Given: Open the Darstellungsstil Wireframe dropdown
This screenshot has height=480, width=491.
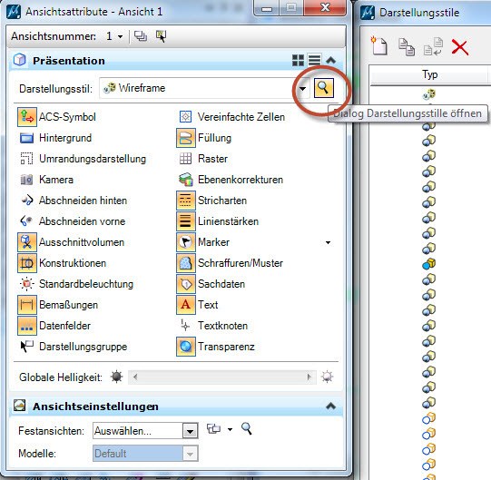Looking at the screenshot, I should [x=302, y=88].
